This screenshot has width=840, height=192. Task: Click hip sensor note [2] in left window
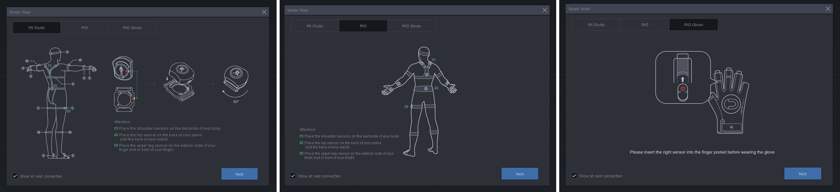click(x=158, y=137)
